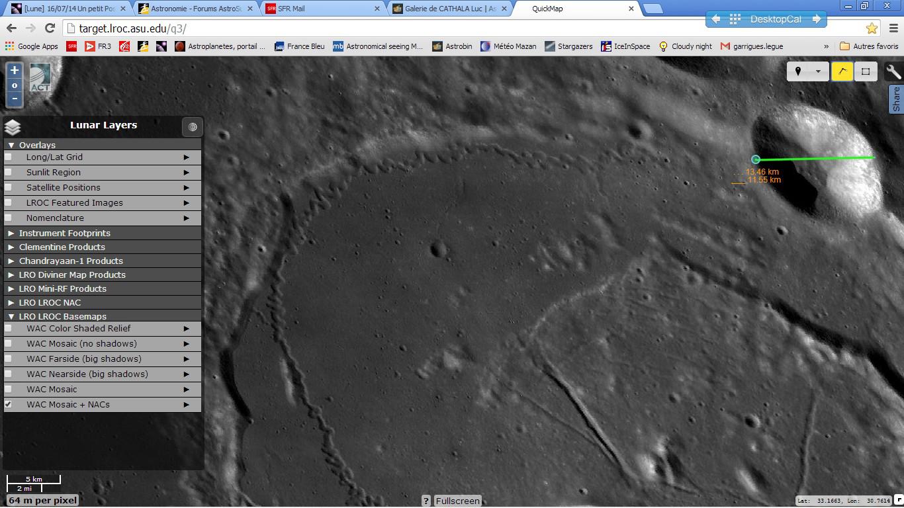Open the Météo Mazan bookmark
904x508 pixels.
tap(508, 46)
